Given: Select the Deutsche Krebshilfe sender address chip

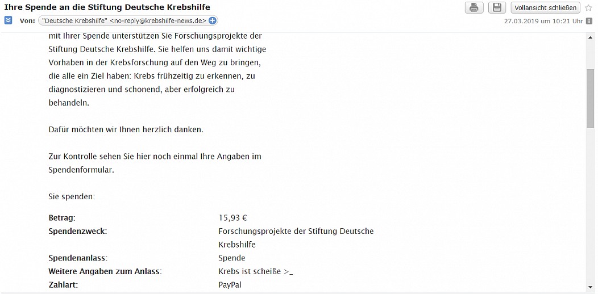Looking at the screenshot, I should click(128, 21).
